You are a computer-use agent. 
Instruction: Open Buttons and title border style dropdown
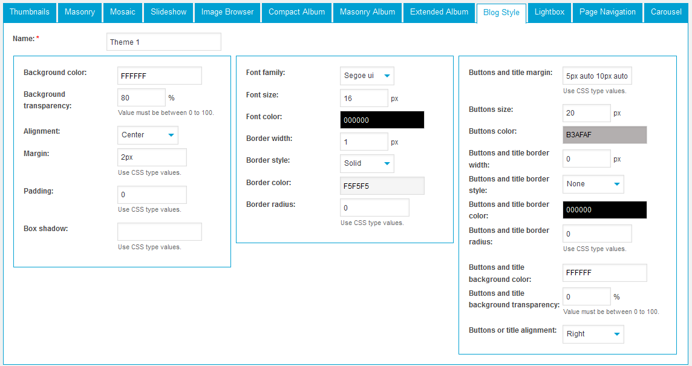[x=593, y=184]
